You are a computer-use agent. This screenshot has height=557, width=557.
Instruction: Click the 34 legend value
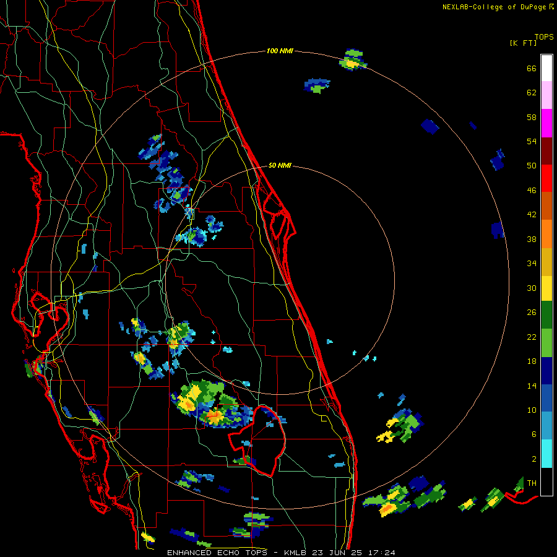pyautogui.click(x=532, y=264)
